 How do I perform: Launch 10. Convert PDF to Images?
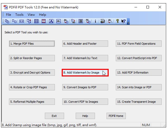tap(85, 102)
